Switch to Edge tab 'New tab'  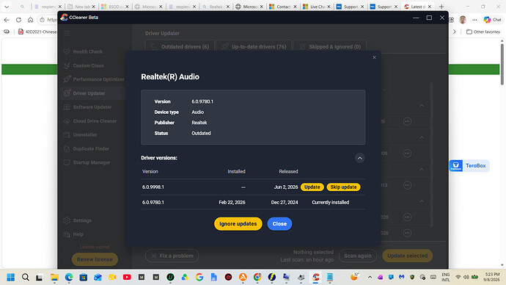pyautogui.click(x=81, y=7)
